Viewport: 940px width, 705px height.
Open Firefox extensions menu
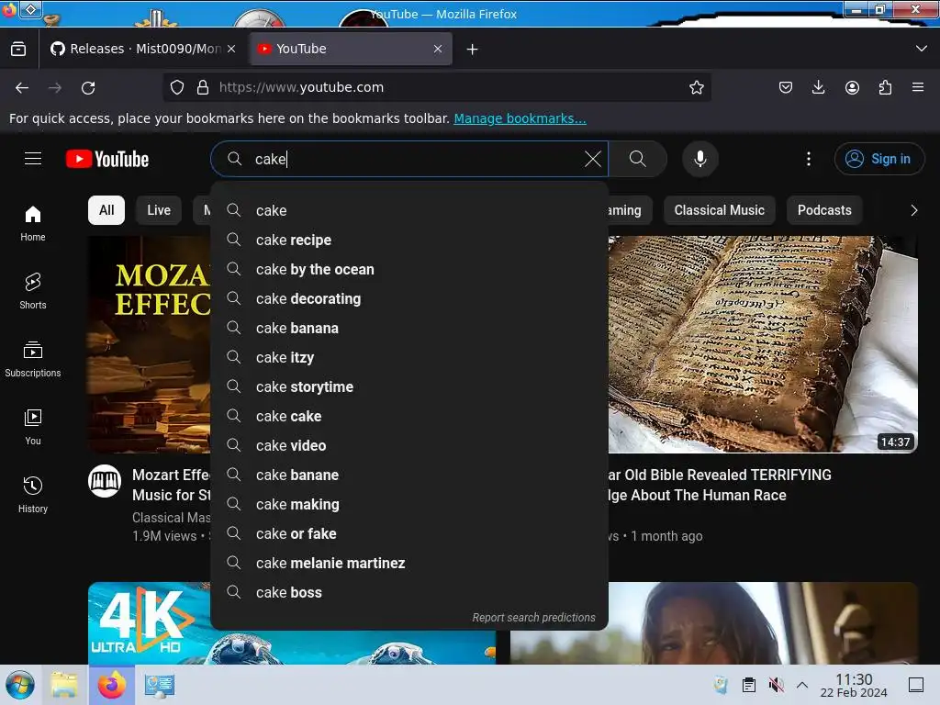(885, 87)
